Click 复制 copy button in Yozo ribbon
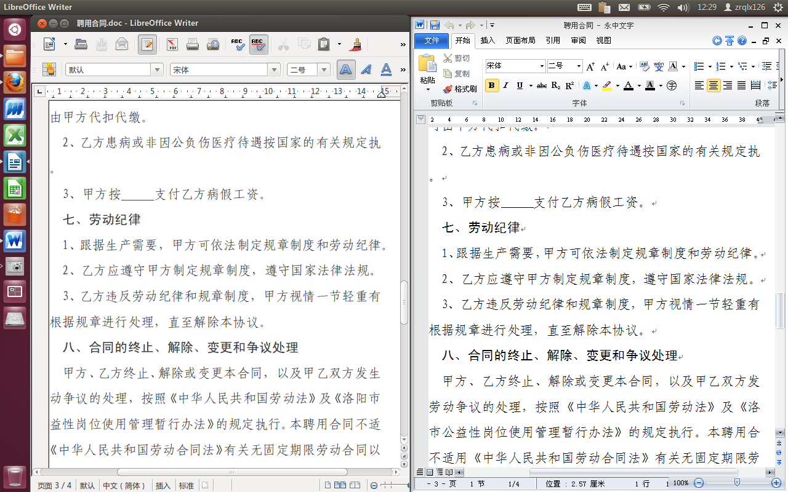This screenshot has width=788, height=492. click(457, 73)
